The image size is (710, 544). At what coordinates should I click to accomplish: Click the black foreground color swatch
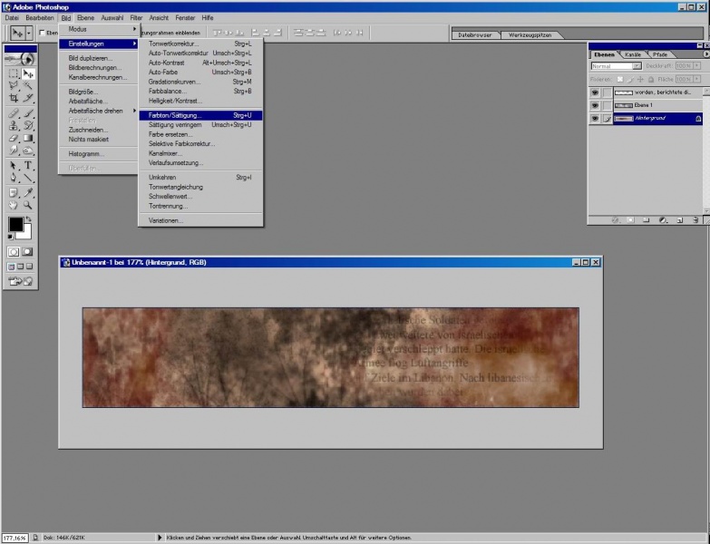[15, 225]
